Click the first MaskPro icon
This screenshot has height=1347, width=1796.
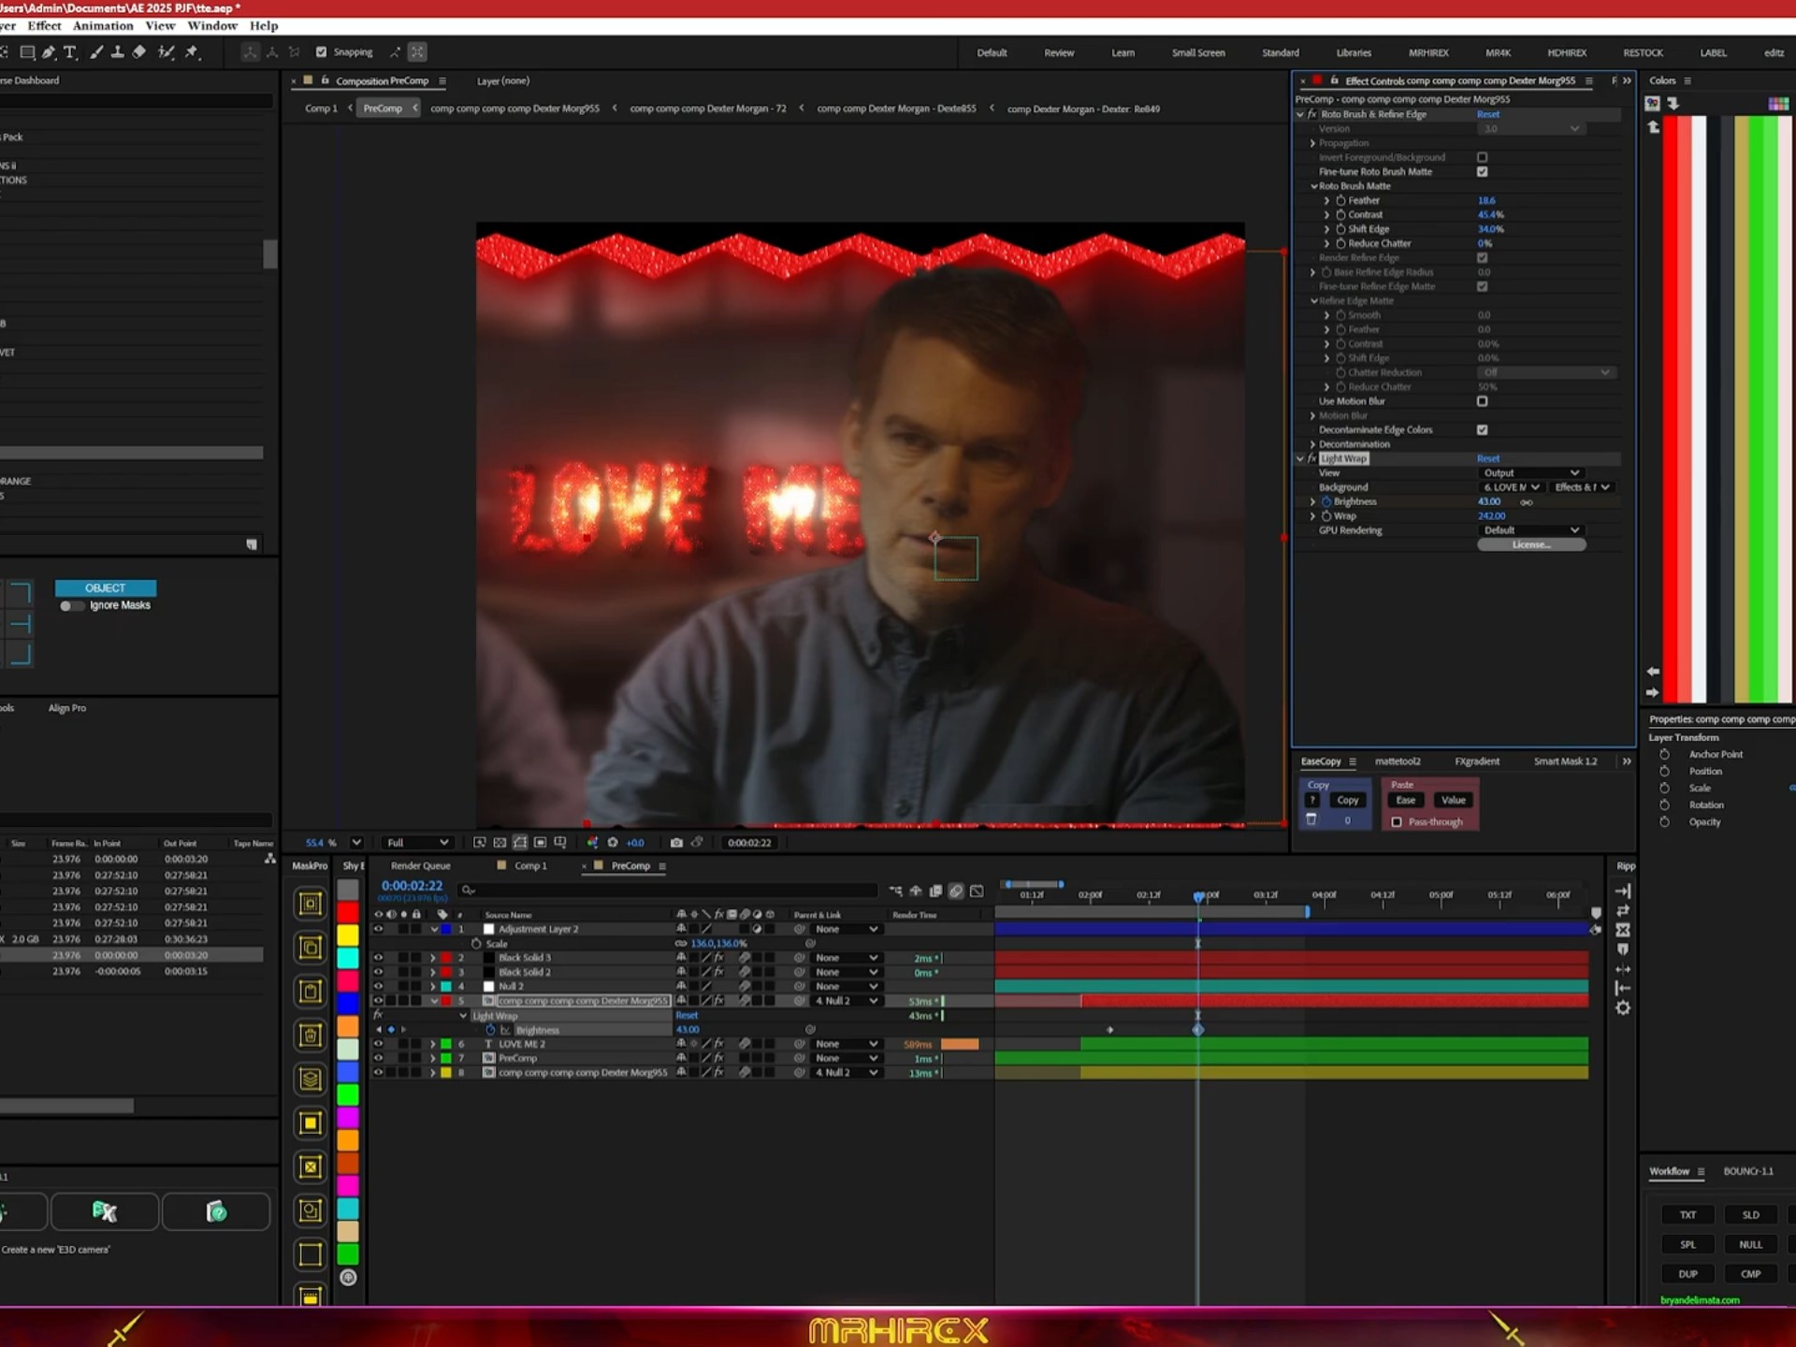pos(310,904)
